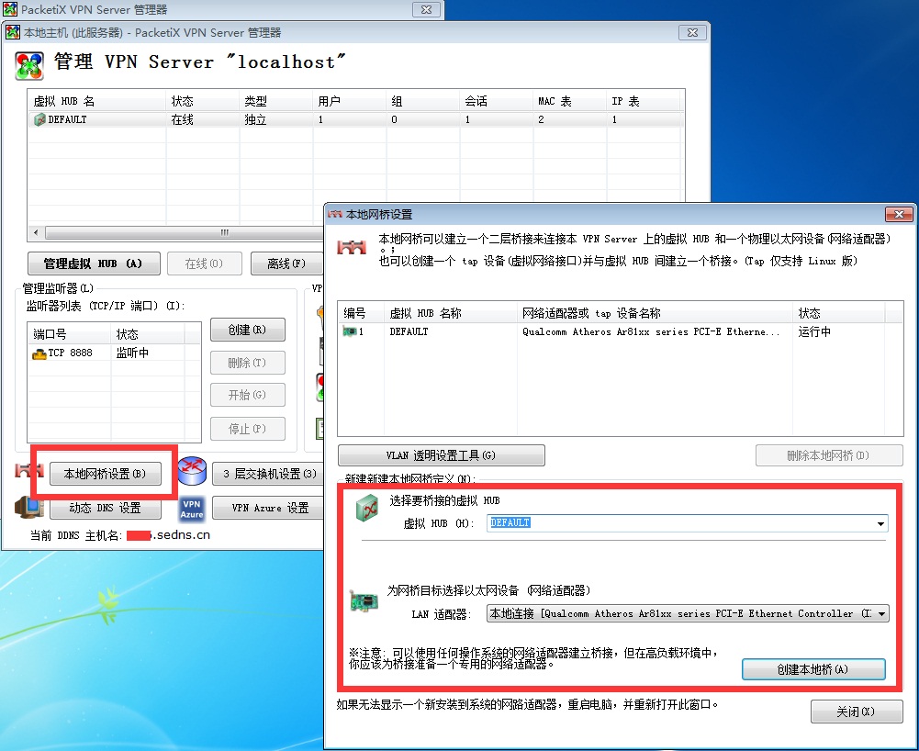The height and width of the screenshot is (751, 919).
Task: Click the 本地网桥设置 dialog title icon
Action: [x=335, y=214]
